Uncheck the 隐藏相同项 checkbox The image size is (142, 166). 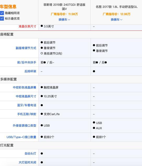coord(2,13)
